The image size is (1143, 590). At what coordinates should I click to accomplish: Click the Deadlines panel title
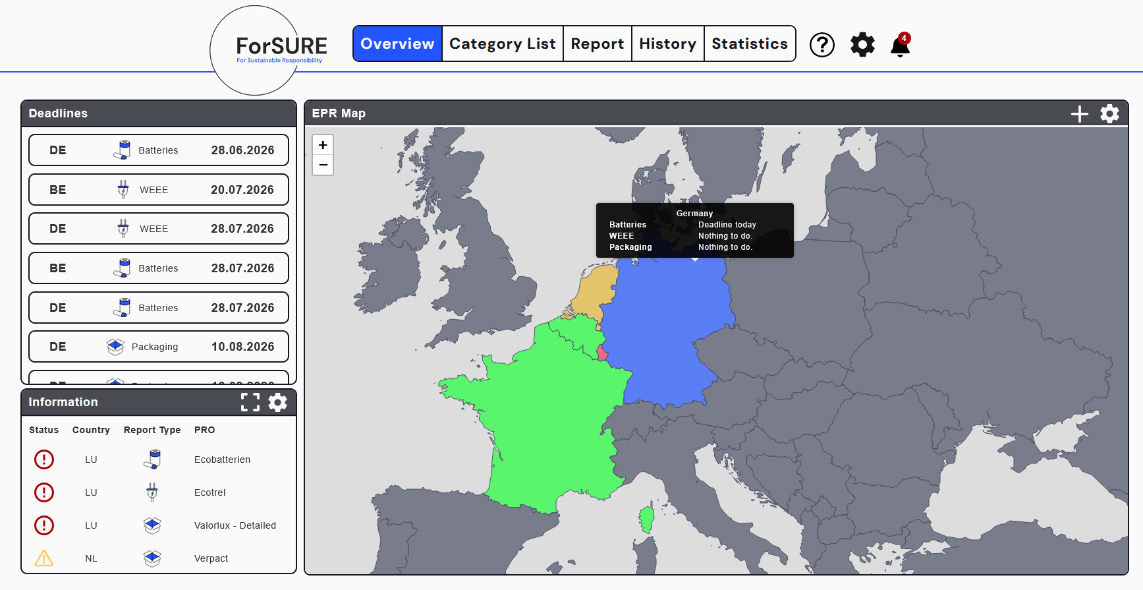pyautogui.click(x=58, y=113)
